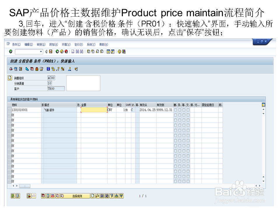Open the 帮助(H) menu
280x210 pixels.
pos(104,44)
